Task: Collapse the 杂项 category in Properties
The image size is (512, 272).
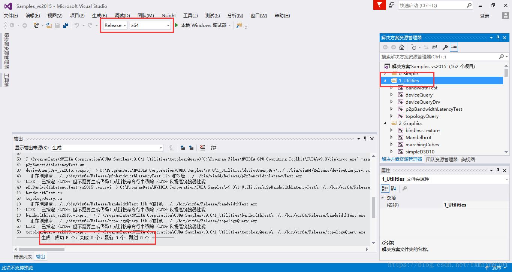Action: click(x=383, y=198)
